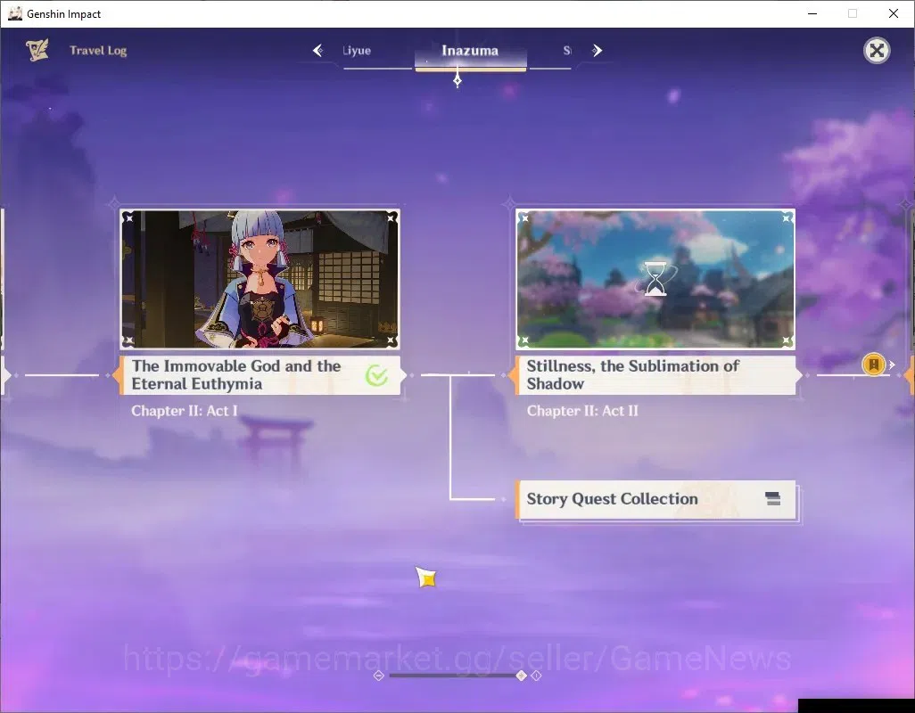Viewport: 915px width, 713px height.
Task: Click the Ayaka thumbnail for Chapter II Act I
Action: tap(260, 279)
